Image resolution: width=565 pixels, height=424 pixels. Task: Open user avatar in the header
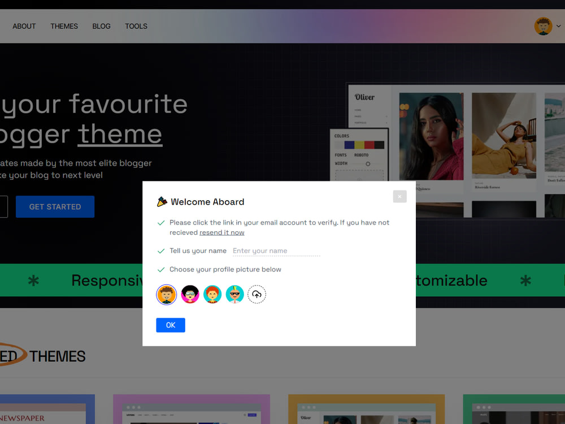pos(543,27)
